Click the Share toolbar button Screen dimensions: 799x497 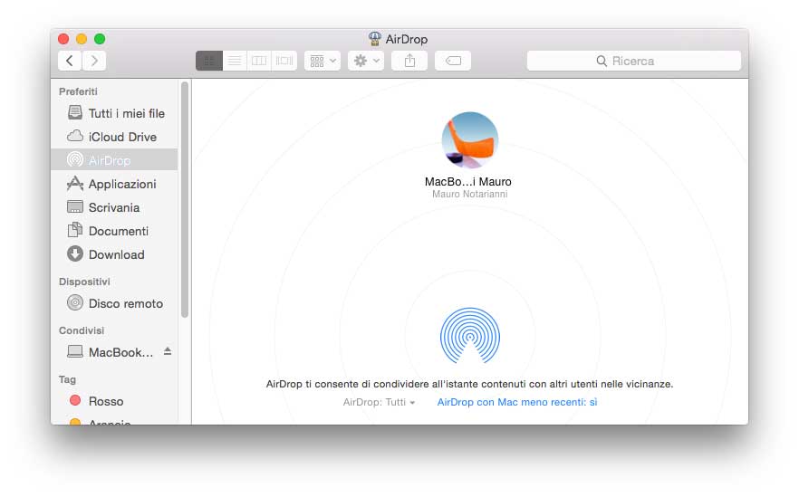coord(409,62)
